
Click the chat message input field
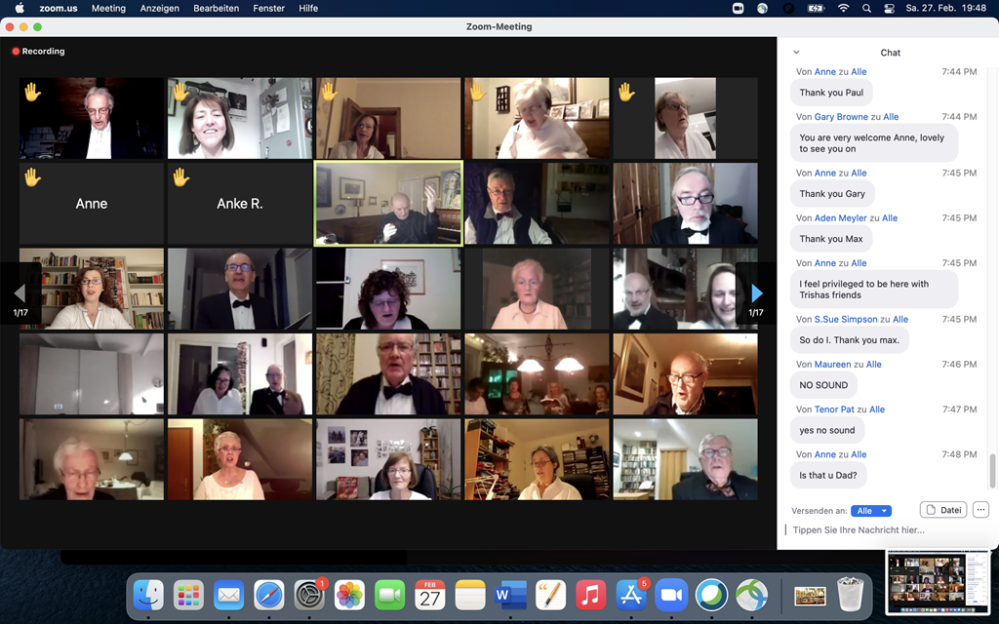[878, 530]
